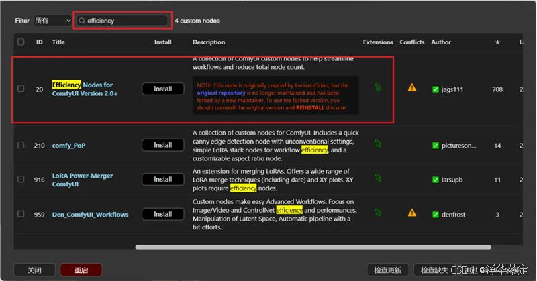This screenshot has width=537, height=281.
Task: Install Den_ComfyUI_Workflows
Action: pyautogui.click(x=162, y=214)
